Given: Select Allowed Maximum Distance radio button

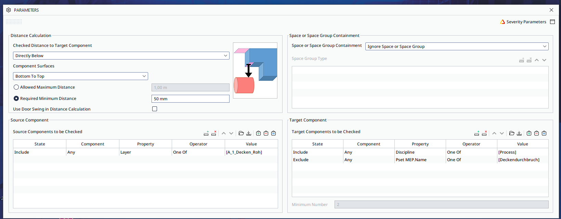Looking at the screenshot, I should click(x=16, y=87).
